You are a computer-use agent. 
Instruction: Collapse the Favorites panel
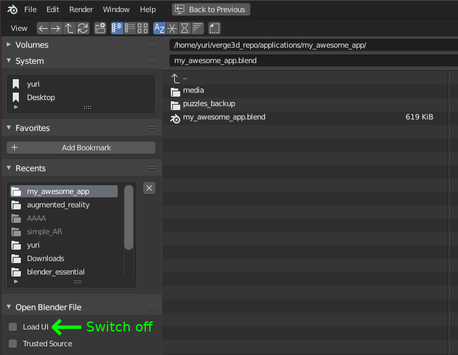coord(9,128)
